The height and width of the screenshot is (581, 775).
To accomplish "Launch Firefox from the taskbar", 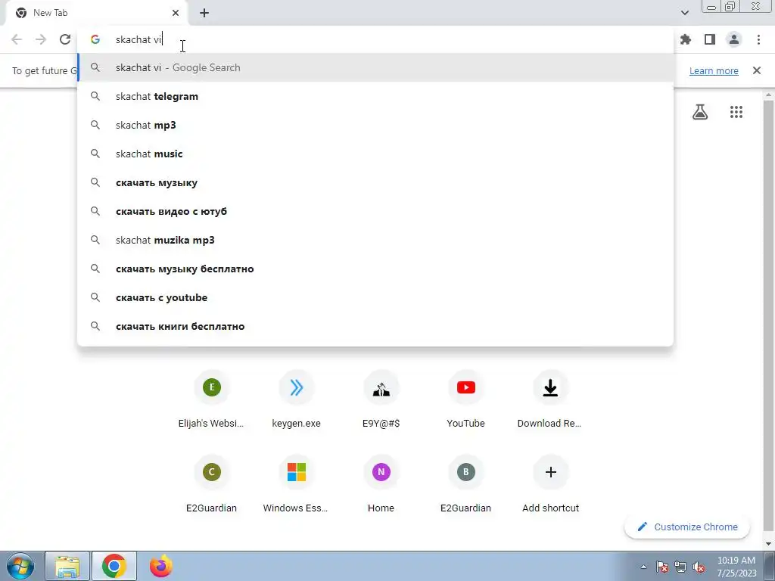I will (x=161, y=566).
